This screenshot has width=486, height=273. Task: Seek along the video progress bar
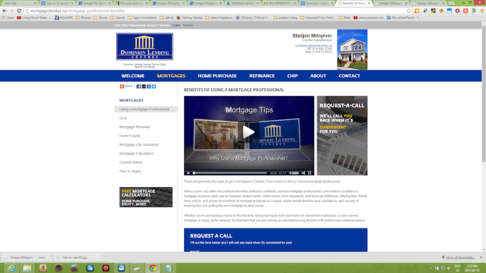pyautogui.click(x=230, y=173)
